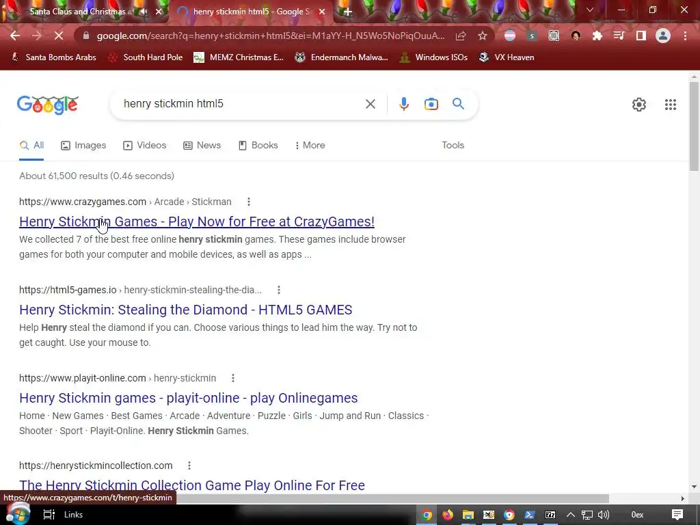Click the forward navigation arrow

coord(37,36)
